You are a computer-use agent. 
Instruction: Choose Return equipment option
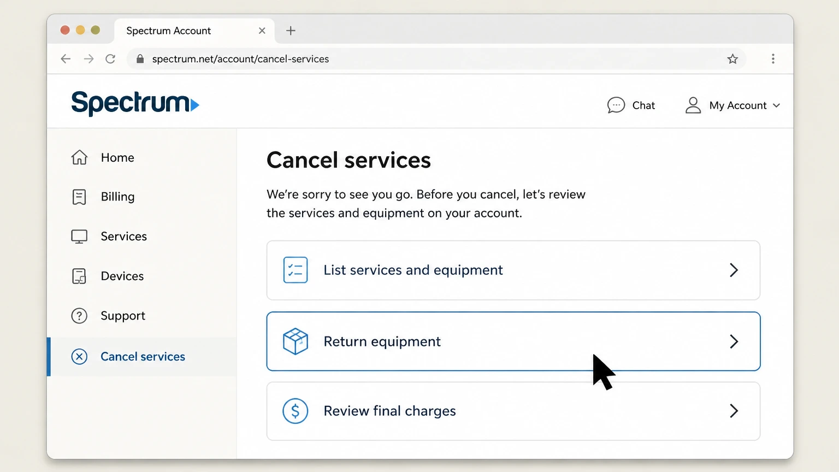tap(513, 341)
